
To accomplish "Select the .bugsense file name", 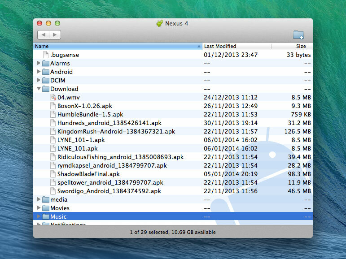I will (x=65, y=55).
